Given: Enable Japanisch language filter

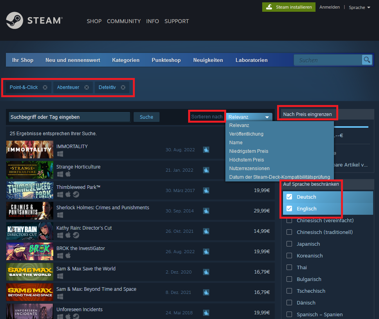Looking at the screenshot, I should (x=289, y=244).
